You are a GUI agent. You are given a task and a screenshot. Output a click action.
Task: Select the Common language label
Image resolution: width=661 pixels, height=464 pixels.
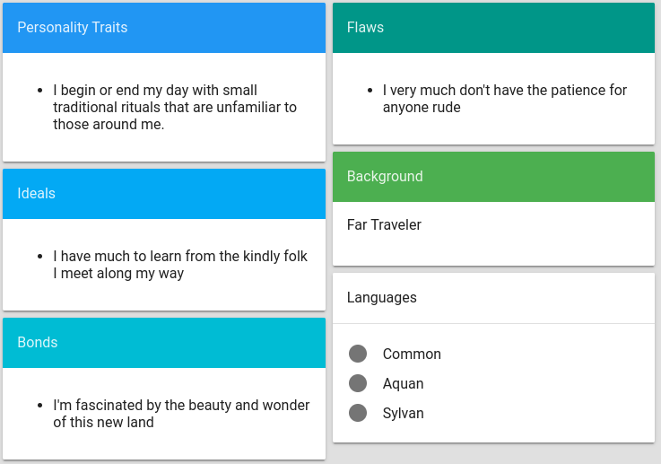[x=412, y=354]
